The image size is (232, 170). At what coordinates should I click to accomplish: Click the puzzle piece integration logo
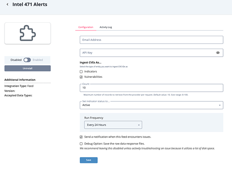tap(28, 33)
